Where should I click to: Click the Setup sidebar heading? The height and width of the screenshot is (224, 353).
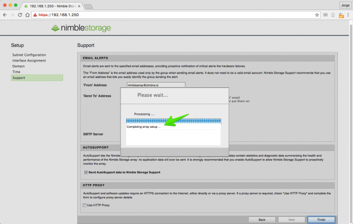[17, 45]
